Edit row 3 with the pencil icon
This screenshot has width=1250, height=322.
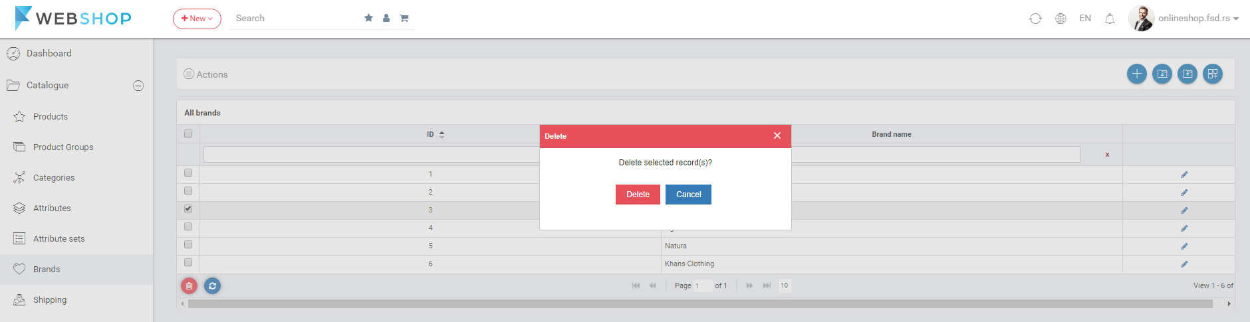click(1184, 210)
